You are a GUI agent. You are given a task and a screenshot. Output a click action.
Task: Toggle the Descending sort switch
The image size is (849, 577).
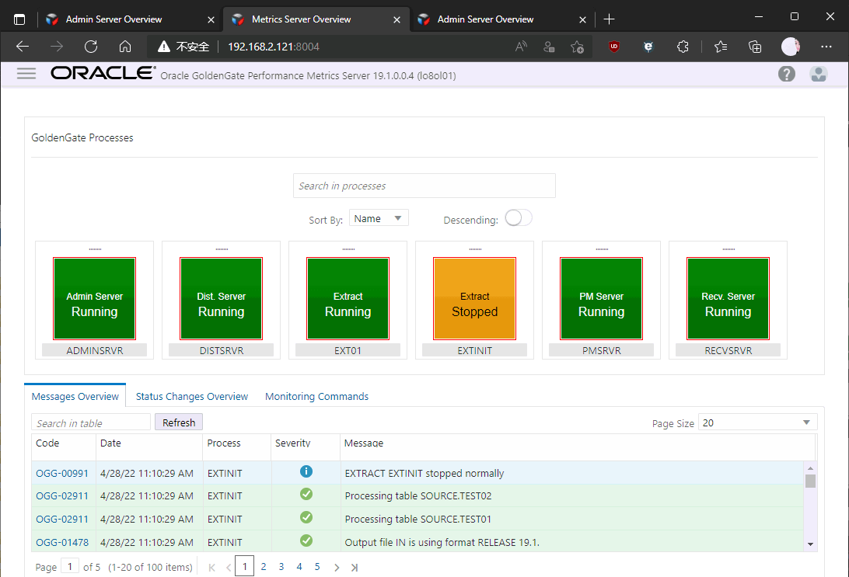point(518,218)
